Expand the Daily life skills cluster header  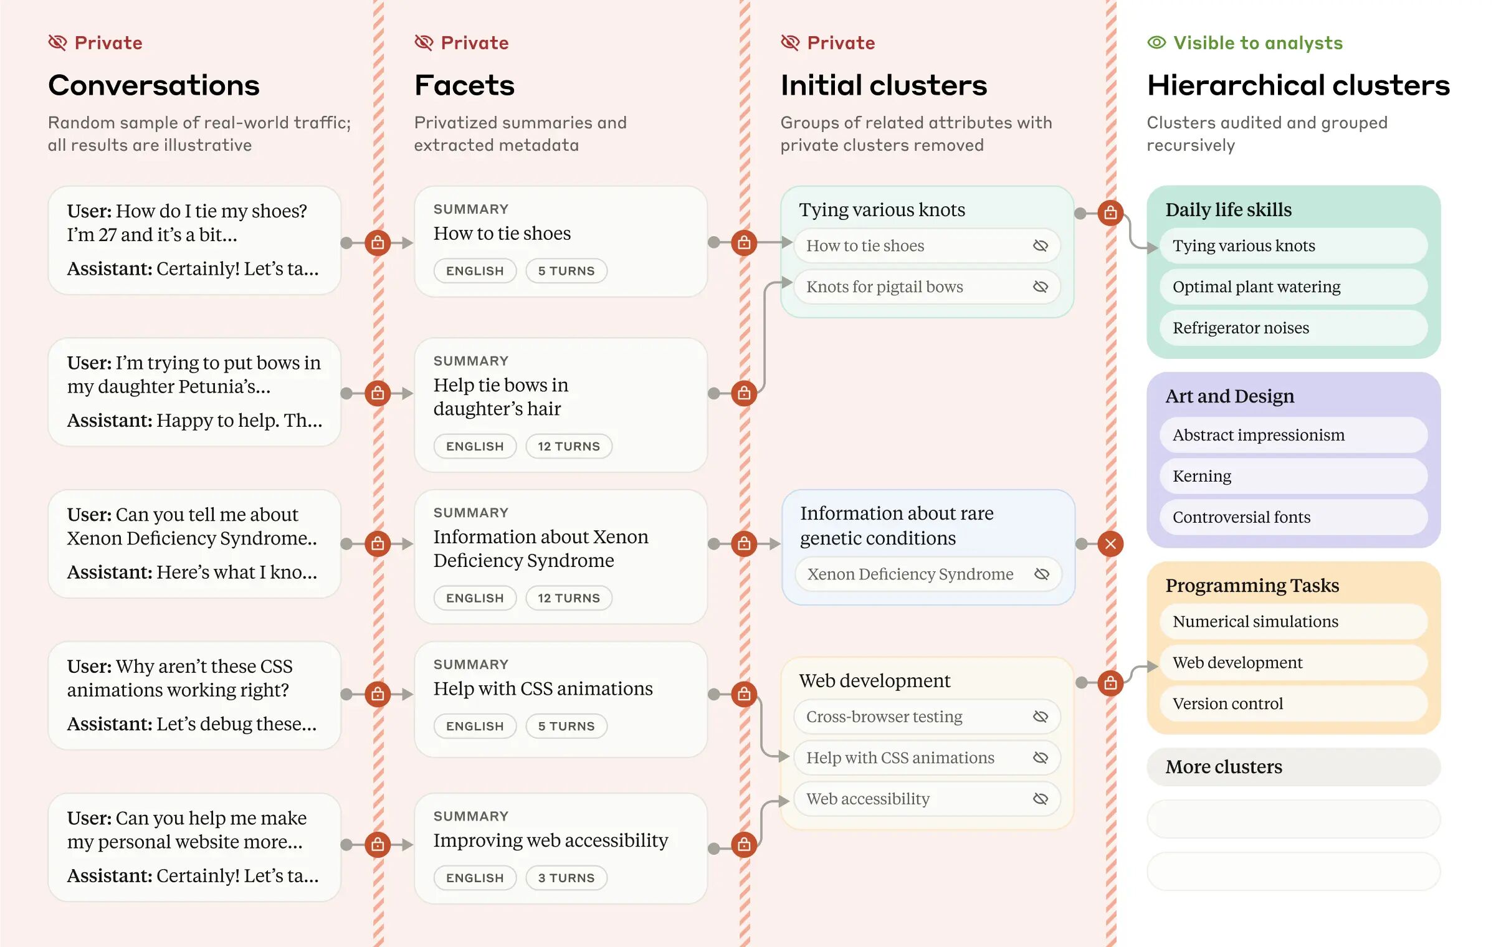pos(1228,209)
